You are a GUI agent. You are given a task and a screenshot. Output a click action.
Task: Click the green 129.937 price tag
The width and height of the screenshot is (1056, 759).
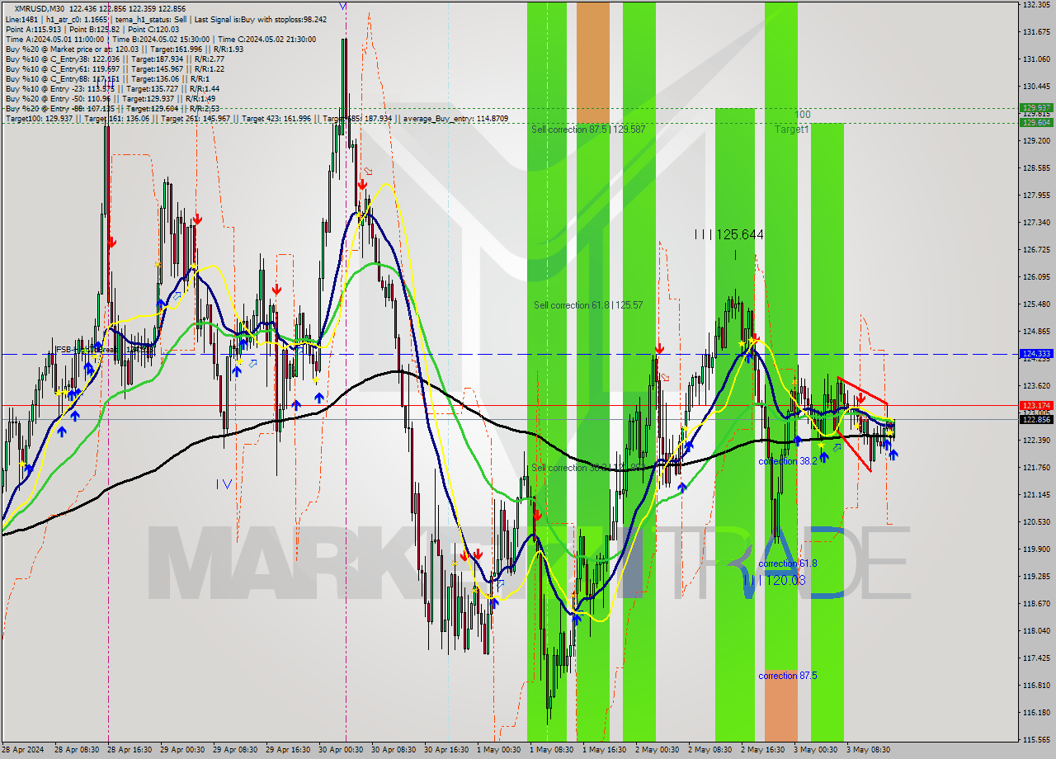1036,108
